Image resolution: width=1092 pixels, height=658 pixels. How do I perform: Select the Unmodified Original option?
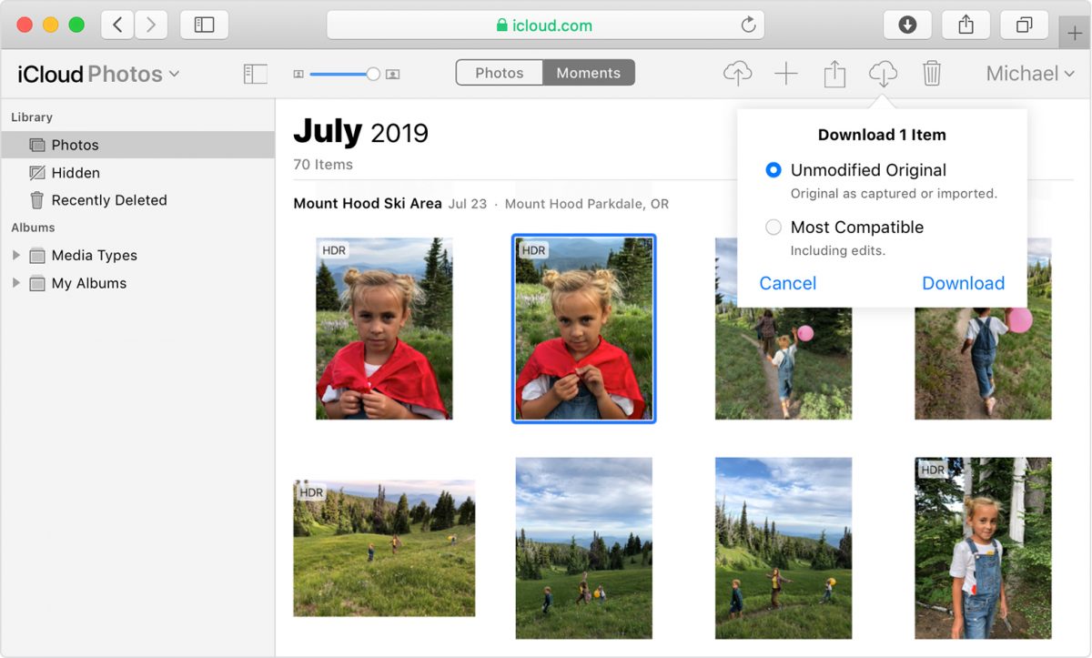pos(773,170)
